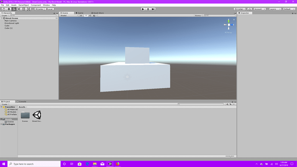Select the Hand tool in the toolbar

[x=4, y=9]
